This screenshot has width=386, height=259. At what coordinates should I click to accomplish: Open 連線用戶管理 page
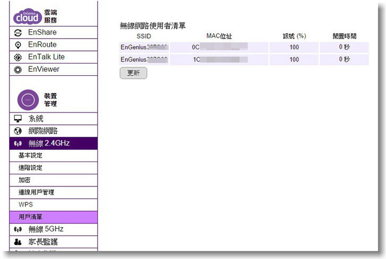tap(36, 192)
